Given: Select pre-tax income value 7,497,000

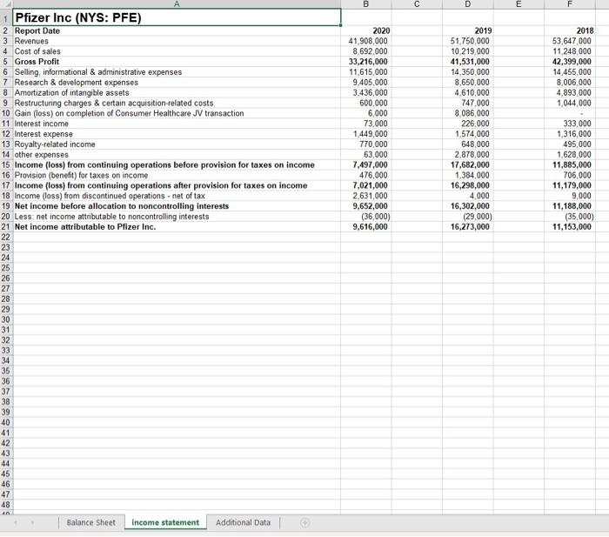Looking at the screenshot, I should 366,164.
